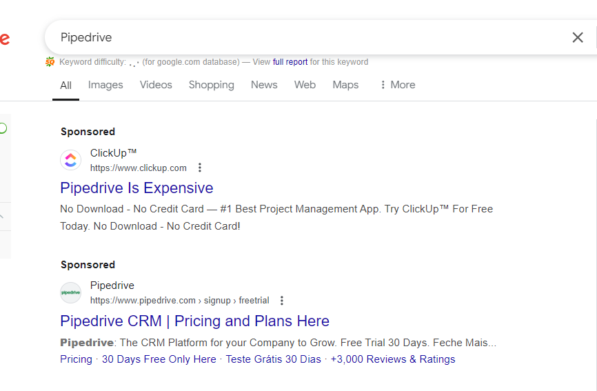Click the pipedrive.com signup freetrial URL

point(180,301)
